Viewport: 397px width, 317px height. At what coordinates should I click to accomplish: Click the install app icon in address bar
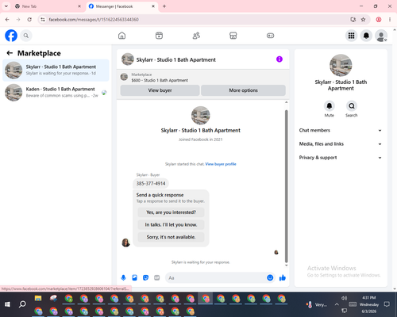(353, 20)
